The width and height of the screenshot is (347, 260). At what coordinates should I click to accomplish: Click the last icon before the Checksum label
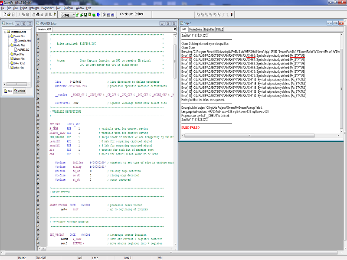113,15
